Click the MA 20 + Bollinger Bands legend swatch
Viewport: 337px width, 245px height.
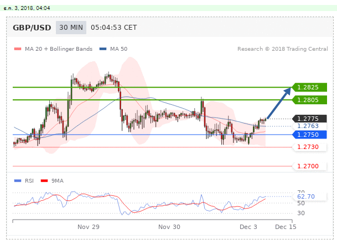click(17, 49)
